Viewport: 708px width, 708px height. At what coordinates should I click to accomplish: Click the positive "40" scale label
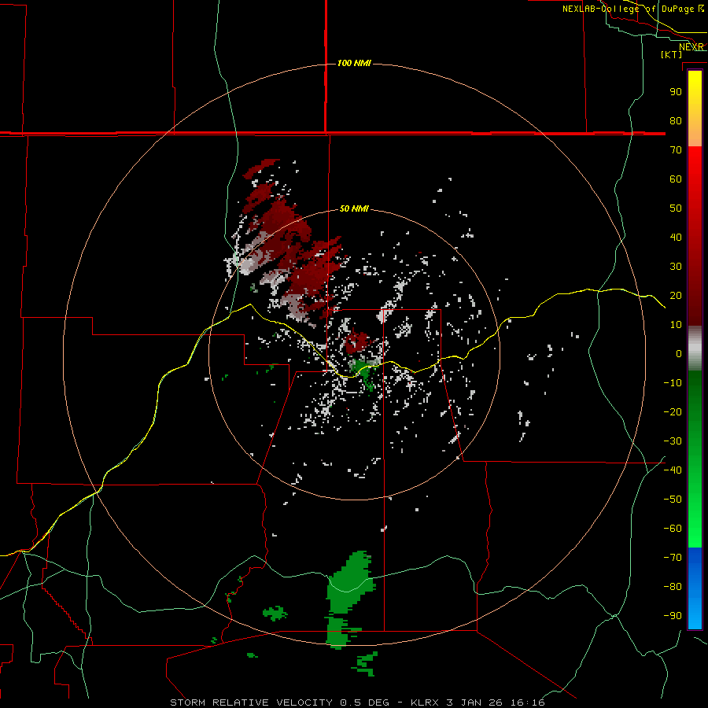[676, 237]
